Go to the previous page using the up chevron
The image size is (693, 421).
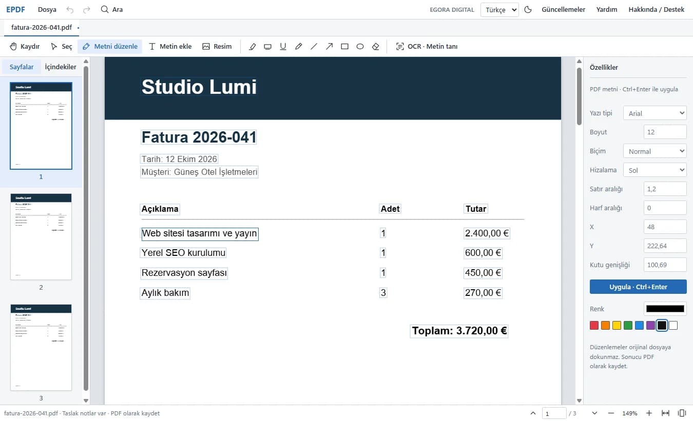532,413
